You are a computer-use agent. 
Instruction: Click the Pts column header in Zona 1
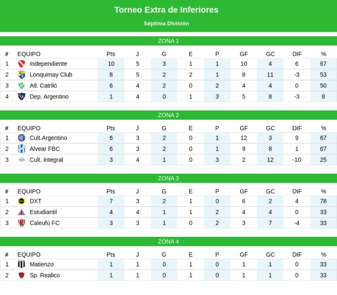click(x=111, y=54)
